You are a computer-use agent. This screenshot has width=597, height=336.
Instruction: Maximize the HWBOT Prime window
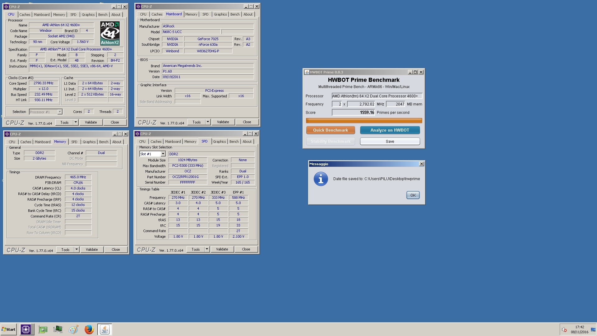click(415, 72)
